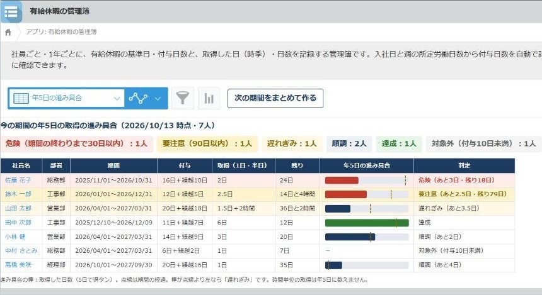This screenshot has height=295, width=542.
Task: Click period cell 2026/01/01~2026/12/31
Action: [113, 194]
